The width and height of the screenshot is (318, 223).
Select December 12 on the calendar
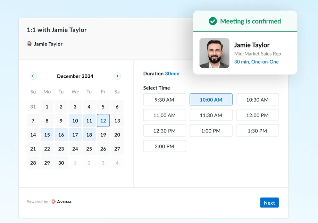103,120
